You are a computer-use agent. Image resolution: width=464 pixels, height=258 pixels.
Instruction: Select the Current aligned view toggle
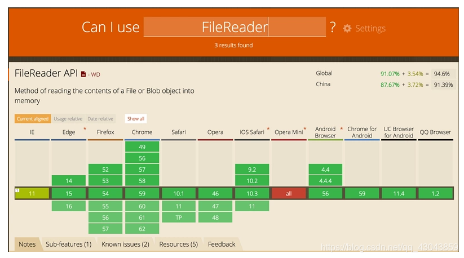click(33, 119)
